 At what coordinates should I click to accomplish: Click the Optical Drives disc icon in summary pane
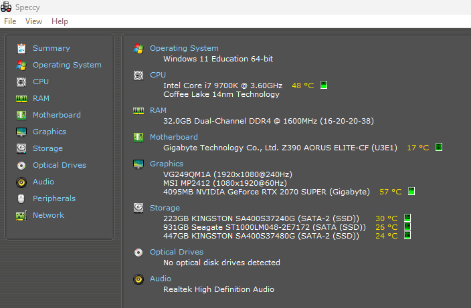coord(138,253)
